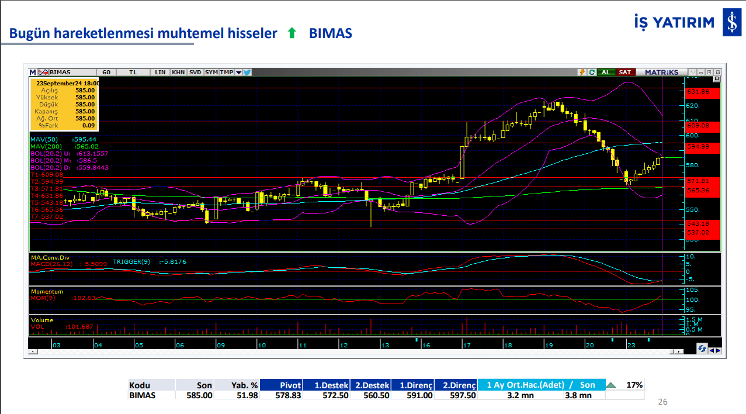Open the dropdown arrow next to TMP
The height and width of the screenshot is (414, 746).
[x=238, y=73]
